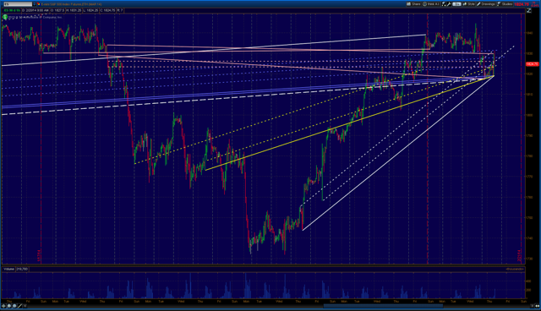The image size is (541, 311).
Task: Click the colored link-color icon beside symbol
Action: 39,4
